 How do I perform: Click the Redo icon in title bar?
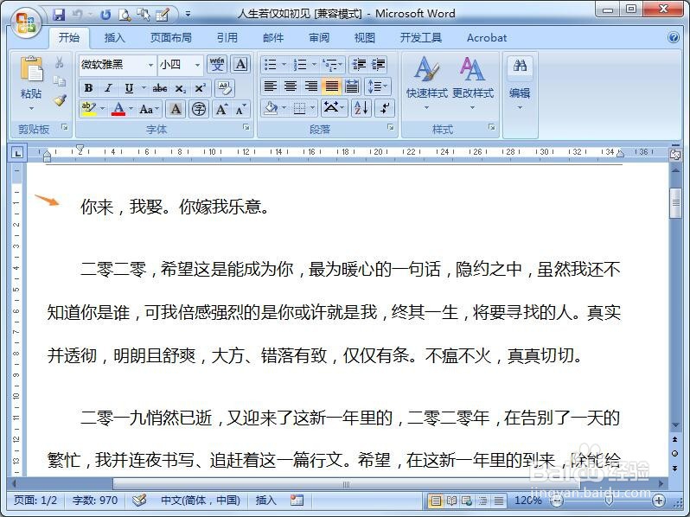(x=105, y=15)
